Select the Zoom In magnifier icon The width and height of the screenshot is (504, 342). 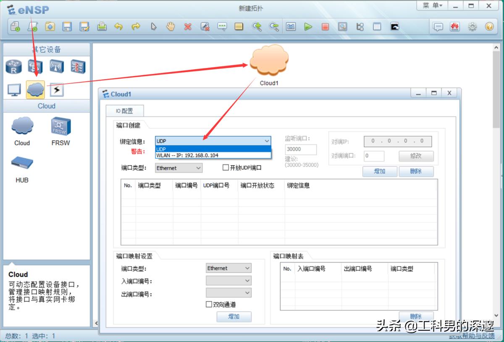[257, 26]
